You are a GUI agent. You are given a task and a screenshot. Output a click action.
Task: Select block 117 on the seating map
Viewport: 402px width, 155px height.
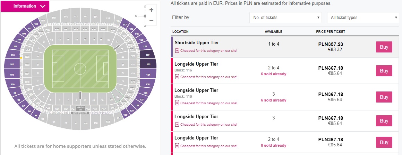[x=125, y=25]
